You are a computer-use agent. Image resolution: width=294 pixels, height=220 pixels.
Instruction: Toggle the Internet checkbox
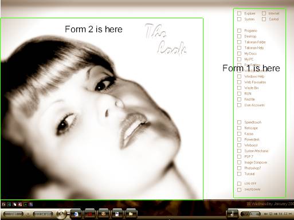264,13
